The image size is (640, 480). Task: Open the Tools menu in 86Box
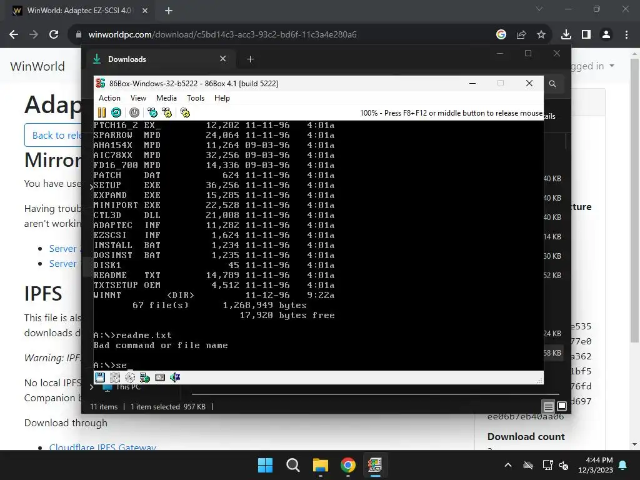196,98
